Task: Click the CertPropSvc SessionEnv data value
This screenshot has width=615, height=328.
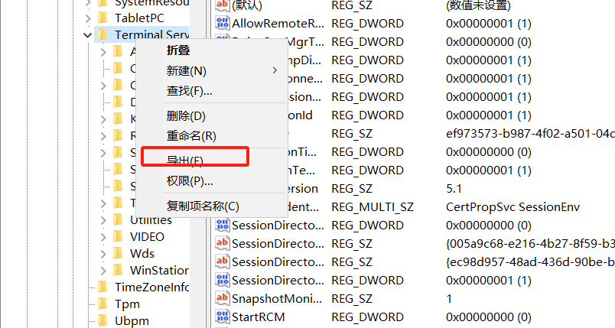Action: tap(512, 207)
